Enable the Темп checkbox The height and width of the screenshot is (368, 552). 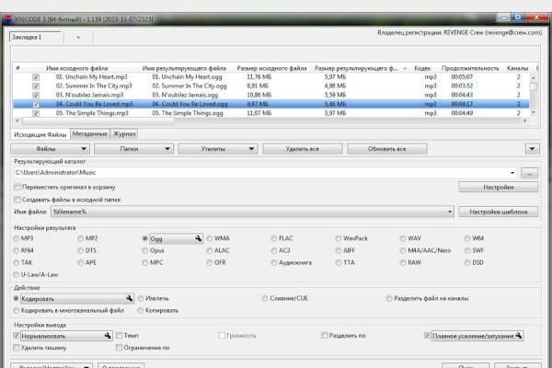(119, 336)
